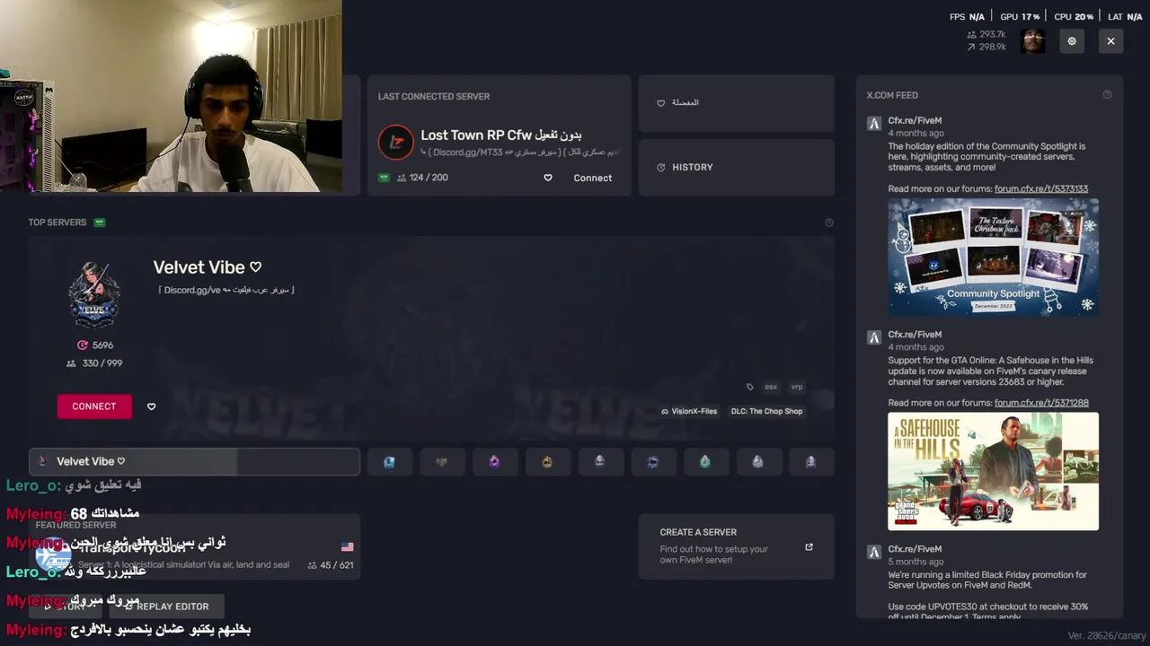This screenshot has width=1150, height=646.
Task: Open the X.COM FEED help icon
Action: click(x=1107, y=95)
